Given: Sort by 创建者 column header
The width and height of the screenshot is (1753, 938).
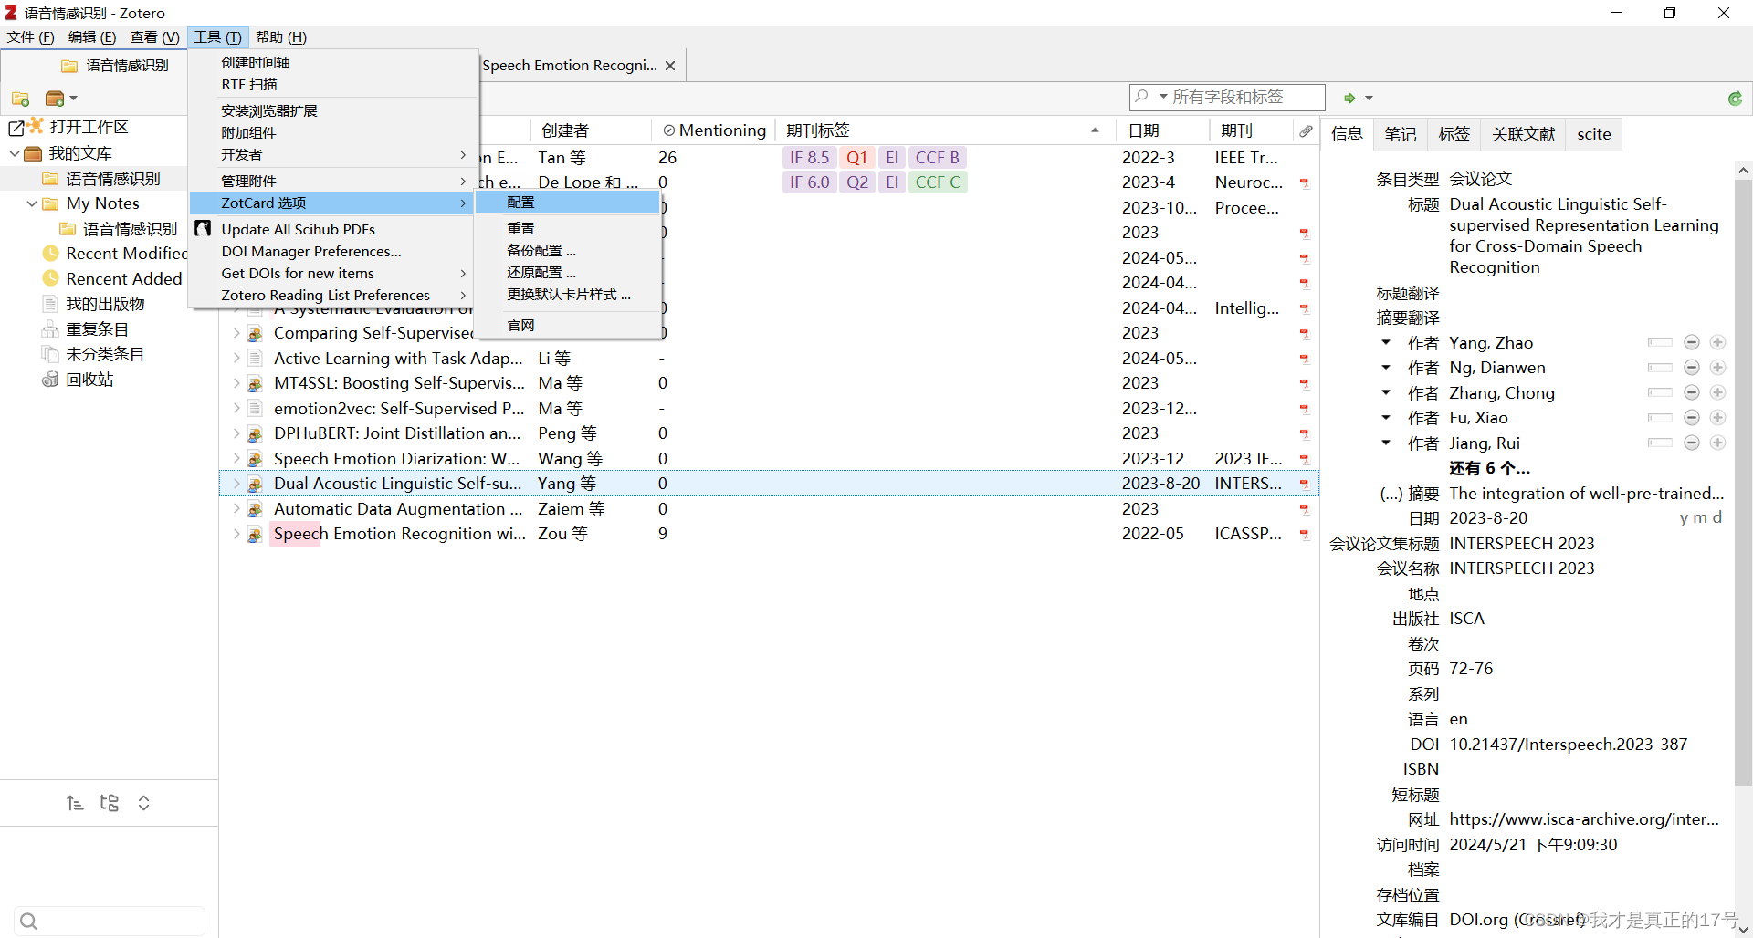Looking at the screenshot, I should point(591,130).
